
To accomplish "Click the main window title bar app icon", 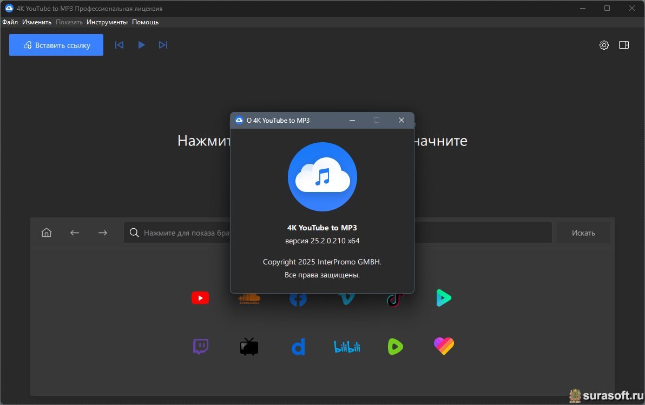I will 9,8.
